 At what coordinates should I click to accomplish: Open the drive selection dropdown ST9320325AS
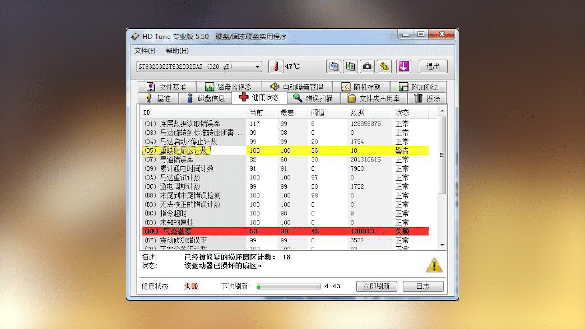pos(199,66)
